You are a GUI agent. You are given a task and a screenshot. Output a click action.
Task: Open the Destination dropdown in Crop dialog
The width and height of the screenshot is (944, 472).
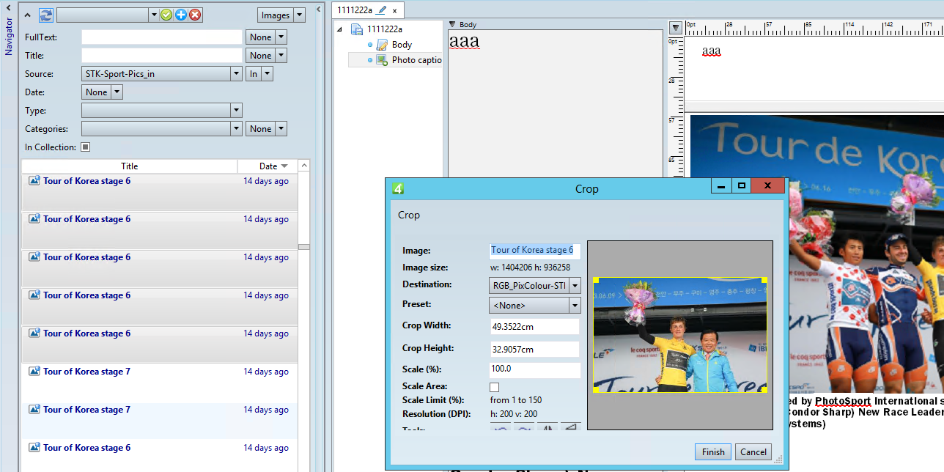point(575,285)
